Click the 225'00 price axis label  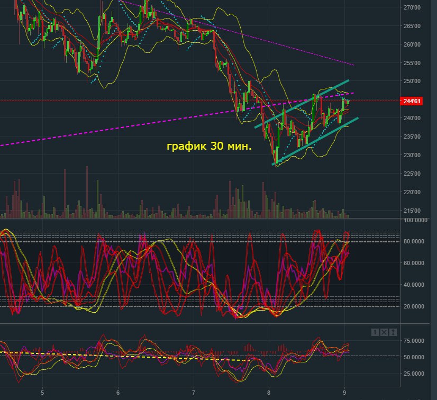pos(412,174)
